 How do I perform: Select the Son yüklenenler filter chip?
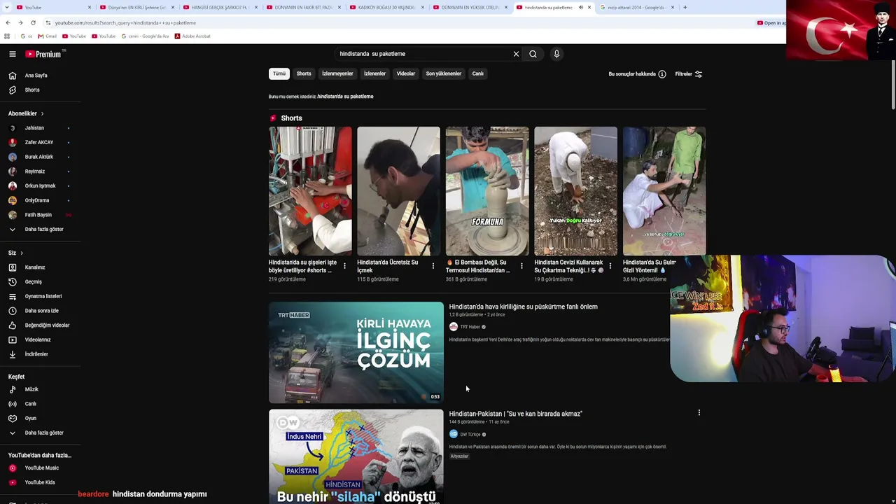(x=444, y=73)
